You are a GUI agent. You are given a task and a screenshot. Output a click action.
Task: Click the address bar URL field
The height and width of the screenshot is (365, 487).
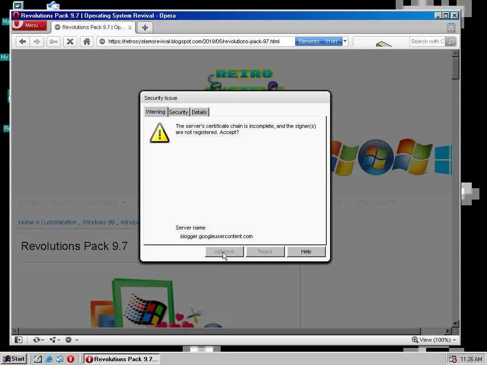pos(194,41)
